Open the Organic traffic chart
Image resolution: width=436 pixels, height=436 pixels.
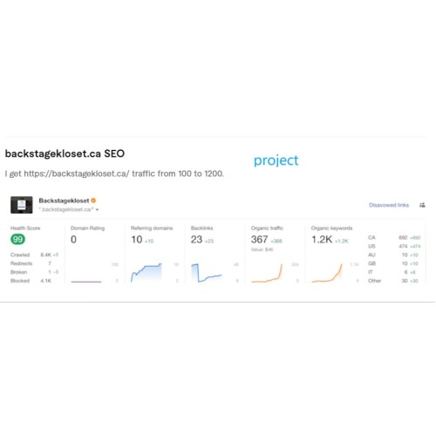267,272
